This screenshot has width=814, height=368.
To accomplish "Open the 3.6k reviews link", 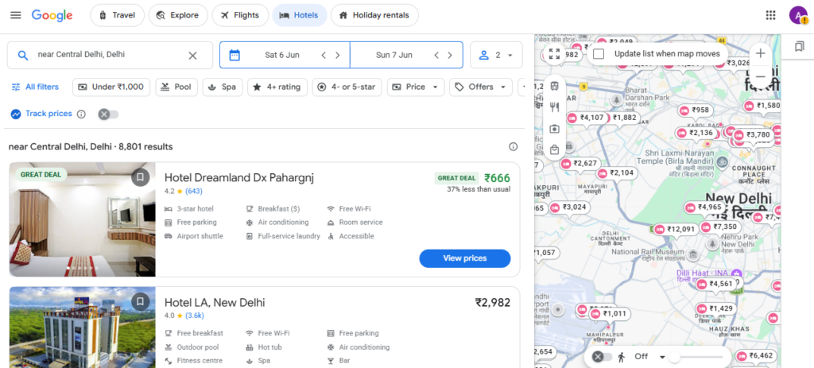I will point(195,316).
